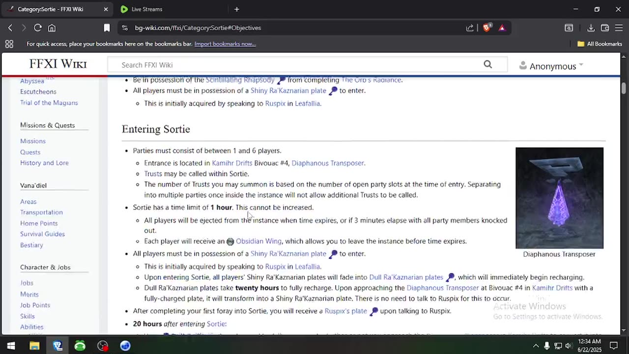View site information icon beside the URL
The image size is (629, 354).
point(125,28)
